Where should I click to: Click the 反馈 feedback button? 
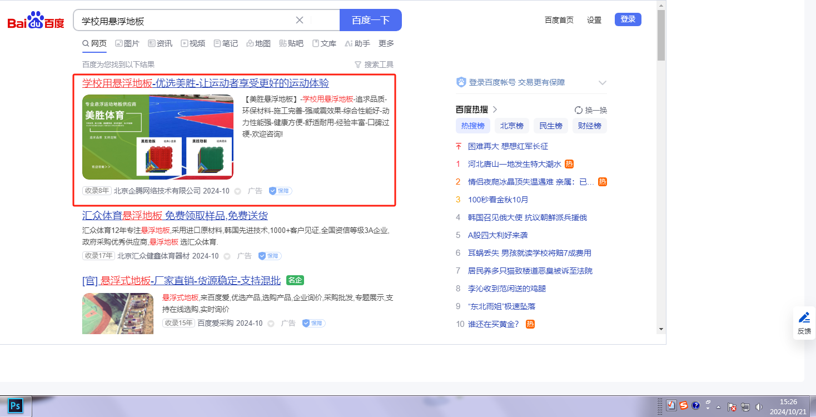coord(804,323)
